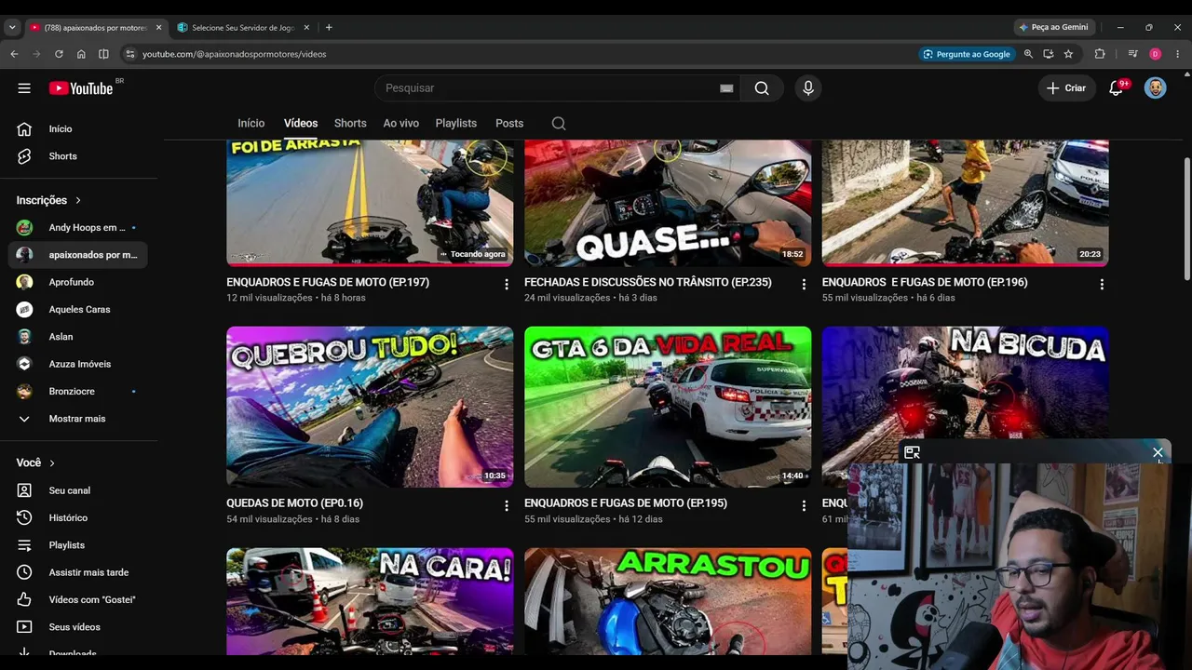Image resolution: width=1192 pixels, height=670 pixels.
Task: Close the webcam overlay window
Action: pos(1158,453)
